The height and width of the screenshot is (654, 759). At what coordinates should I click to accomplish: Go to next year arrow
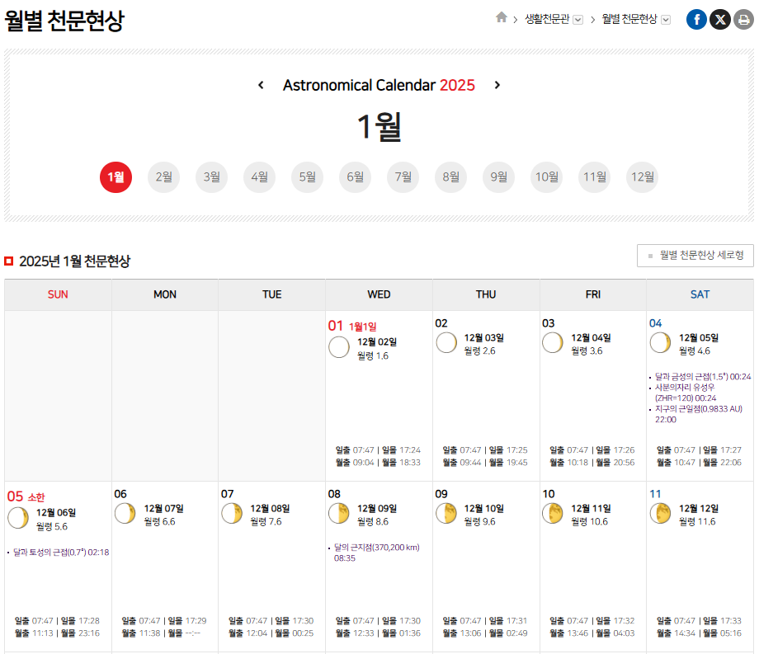497,85
